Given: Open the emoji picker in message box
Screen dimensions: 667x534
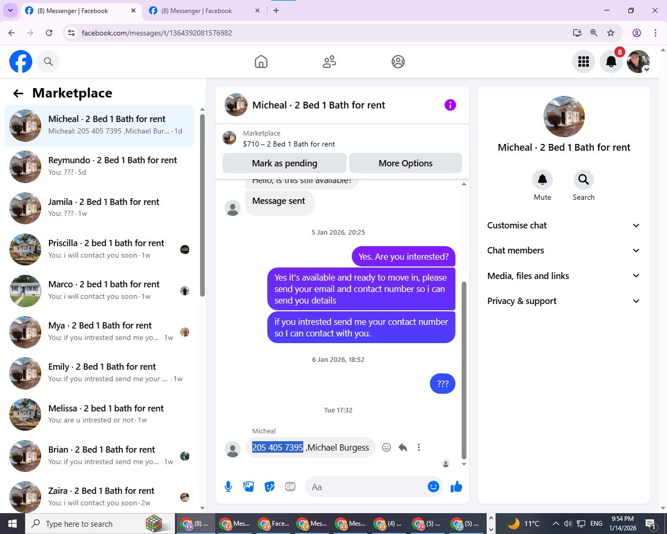Looking at the screenshot, I should tap(434, 487).
